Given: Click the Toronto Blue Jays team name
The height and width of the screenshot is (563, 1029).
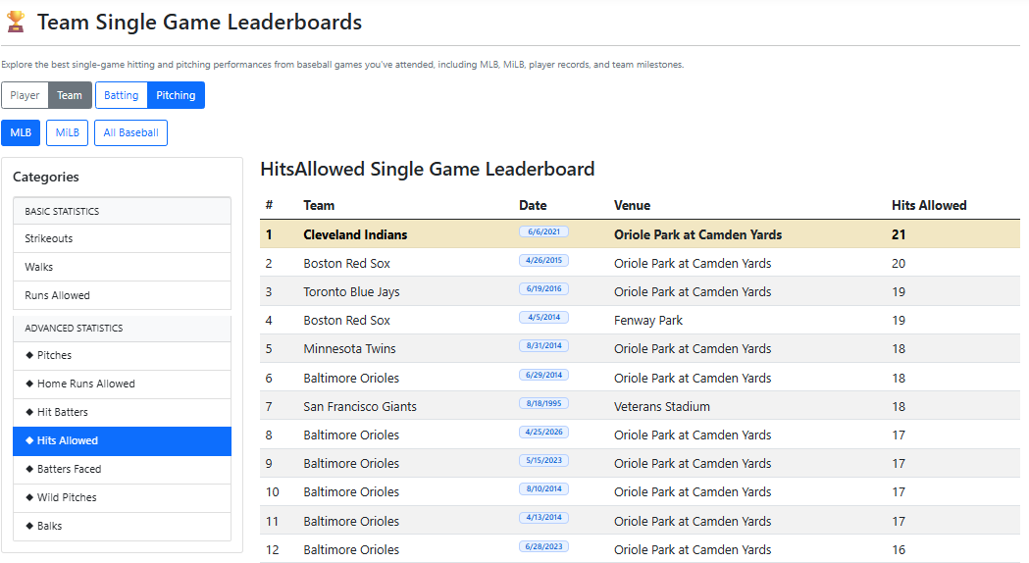Looking at the screenshot, I should click(351, 292).
